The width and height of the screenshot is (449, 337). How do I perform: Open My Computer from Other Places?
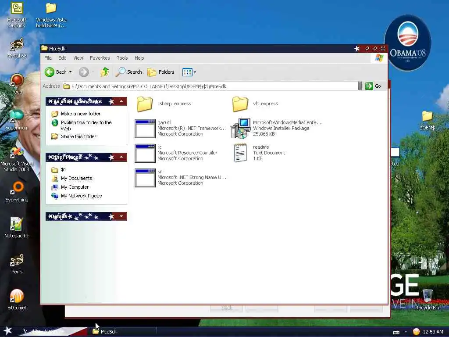(x=75, y=187)
